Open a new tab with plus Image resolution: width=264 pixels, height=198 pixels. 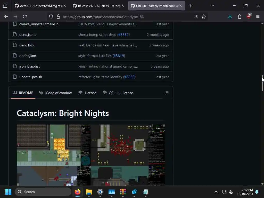pyautogui.click(x=191, y=6)
